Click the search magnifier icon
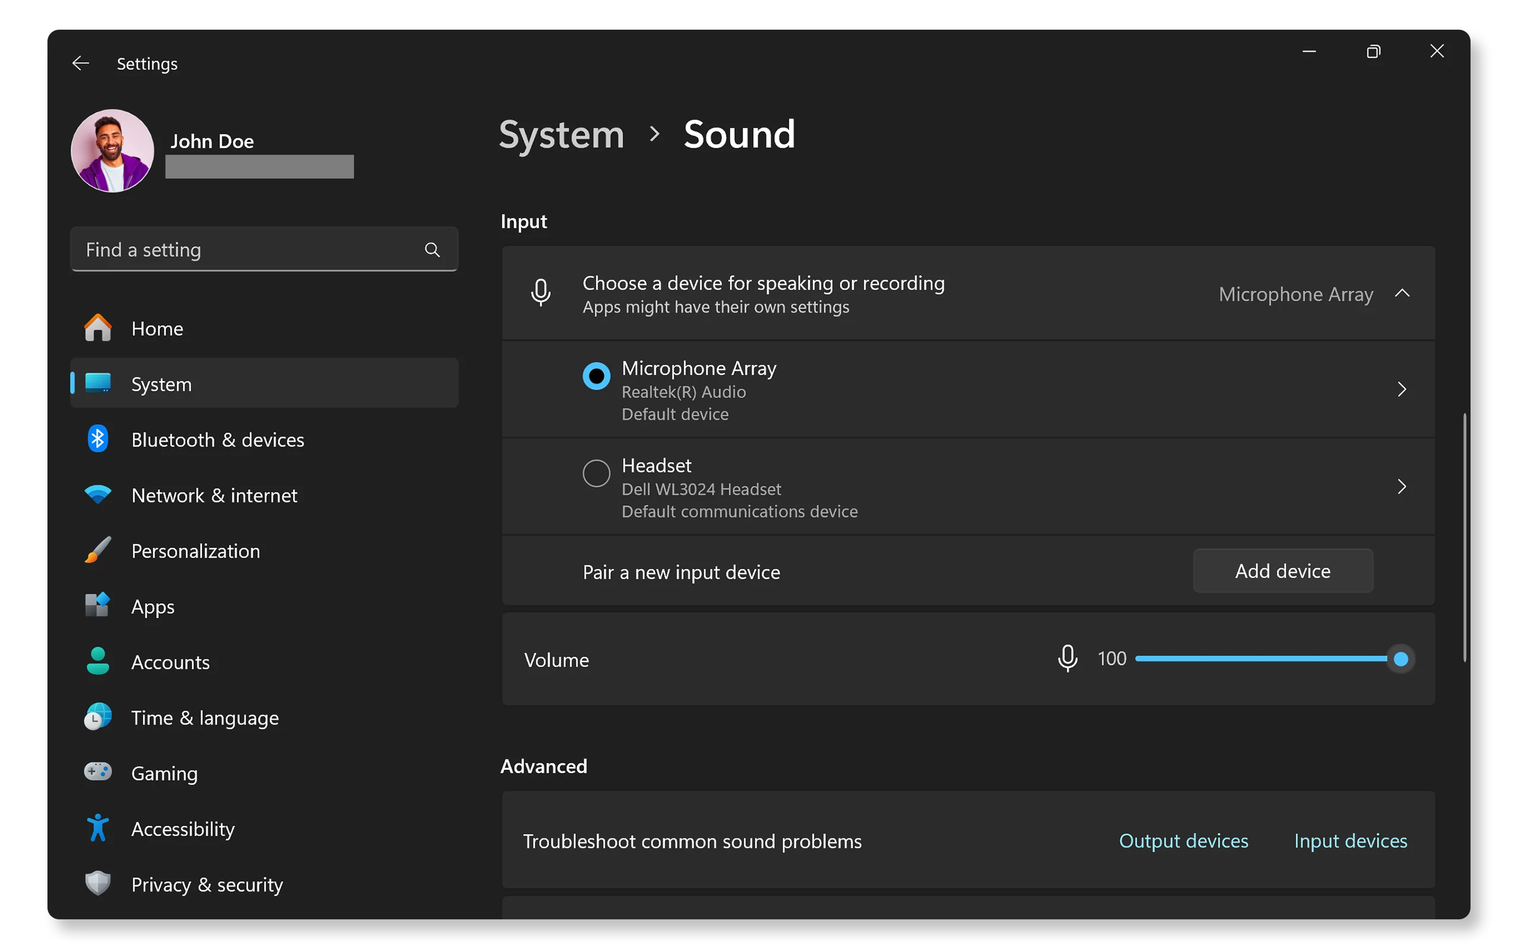 tap(432, 250)
